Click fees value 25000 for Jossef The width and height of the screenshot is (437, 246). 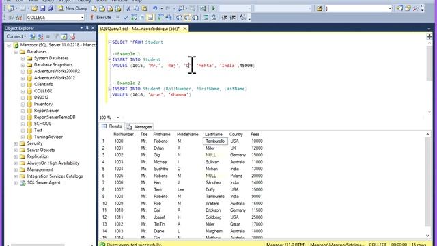coord(257,217)
